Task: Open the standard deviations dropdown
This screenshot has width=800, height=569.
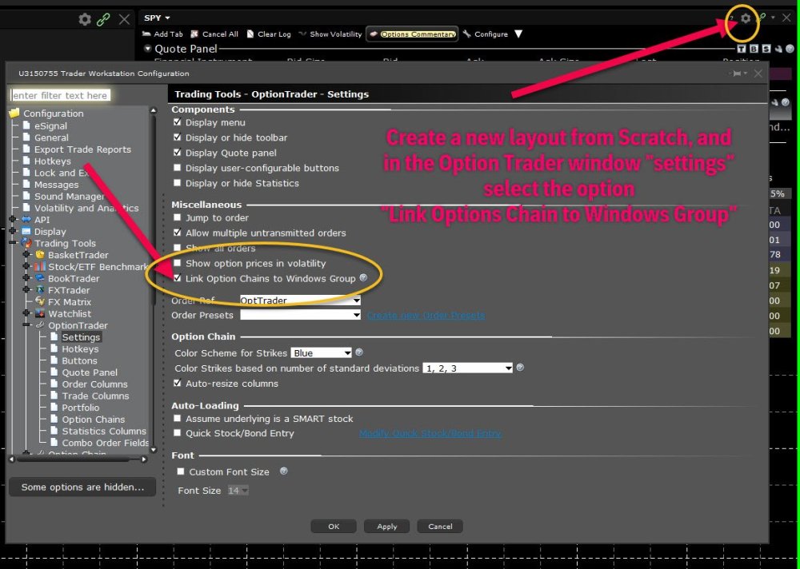Action: 468,368
